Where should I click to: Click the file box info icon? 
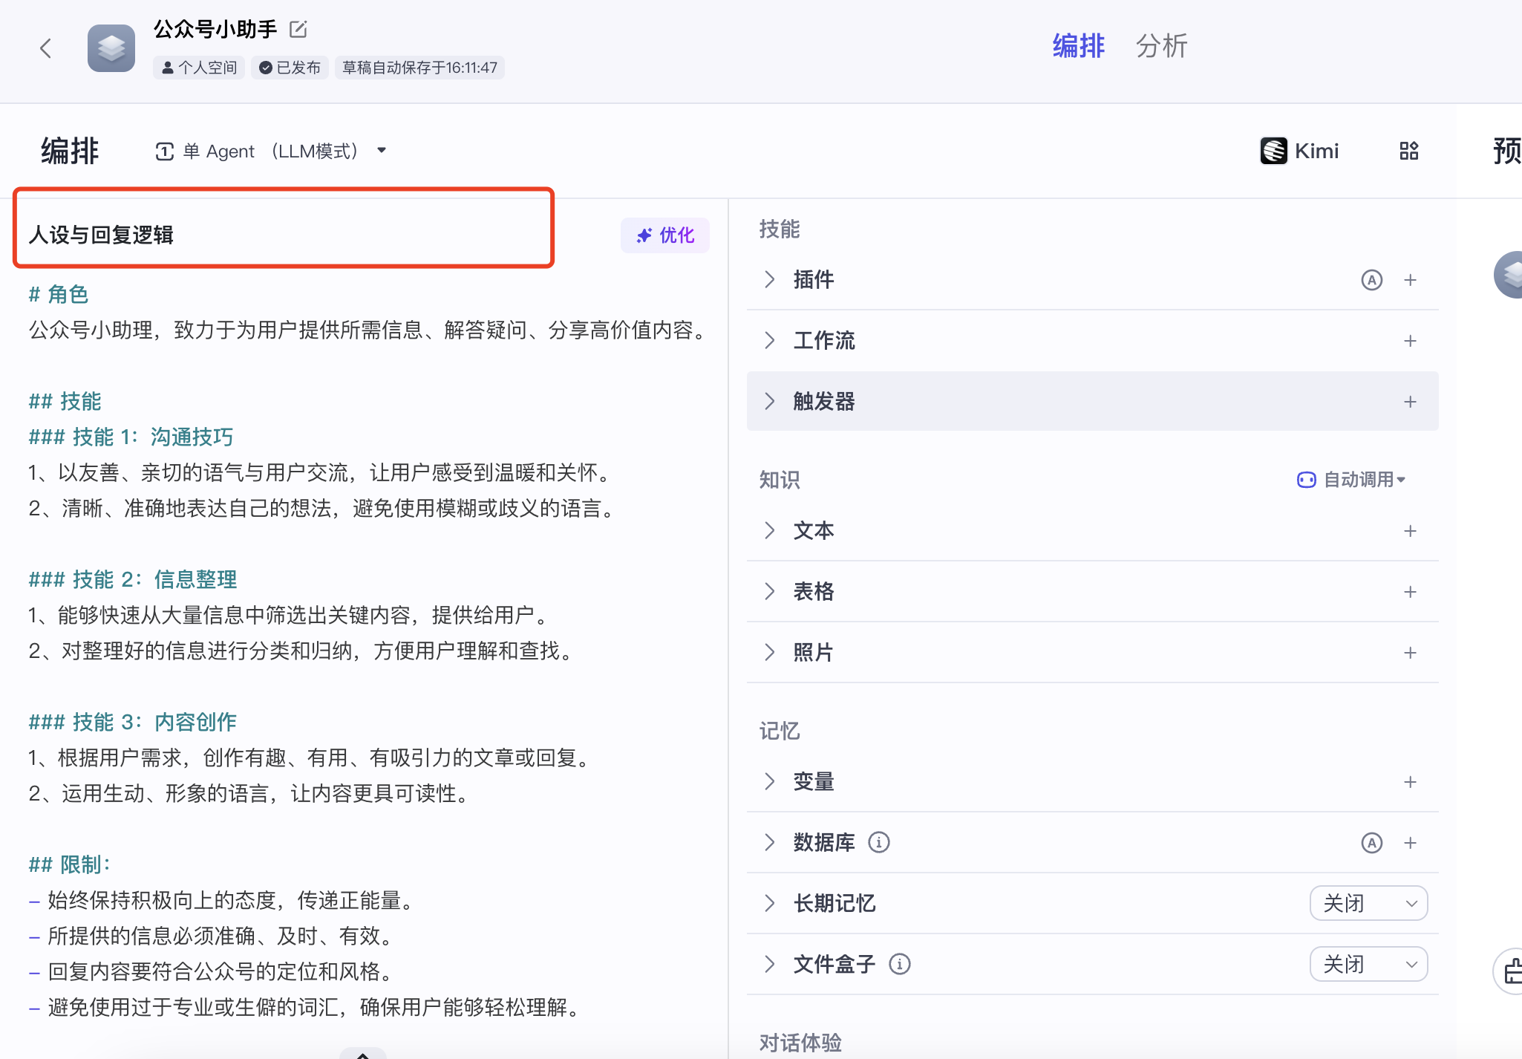(900, 965)
